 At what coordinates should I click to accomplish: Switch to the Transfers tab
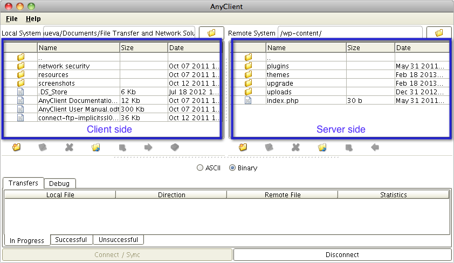[23, 183]
